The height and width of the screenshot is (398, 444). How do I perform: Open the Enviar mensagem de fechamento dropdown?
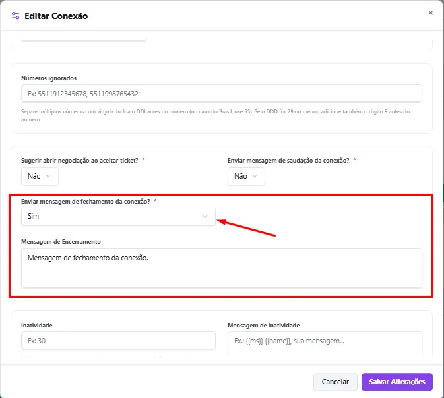(x=118, y=217)
